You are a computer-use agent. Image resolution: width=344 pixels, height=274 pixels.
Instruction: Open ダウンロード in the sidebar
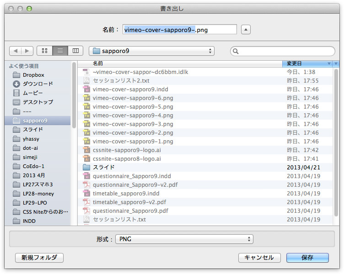38,84
